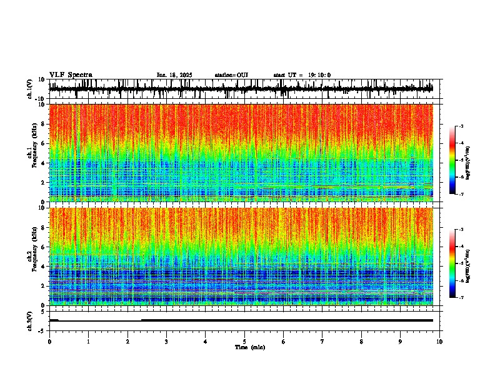Click the ch.3(V) axis label

30,321
